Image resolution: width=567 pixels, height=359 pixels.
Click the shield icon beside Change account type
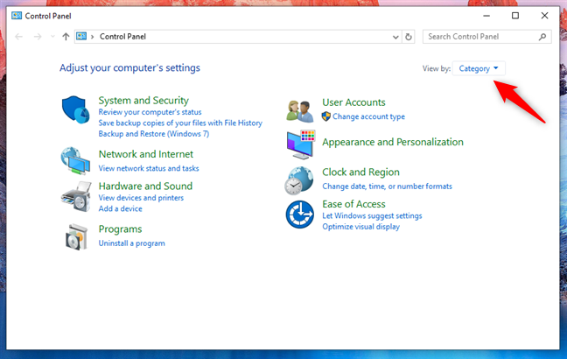(x=326, y=116)
